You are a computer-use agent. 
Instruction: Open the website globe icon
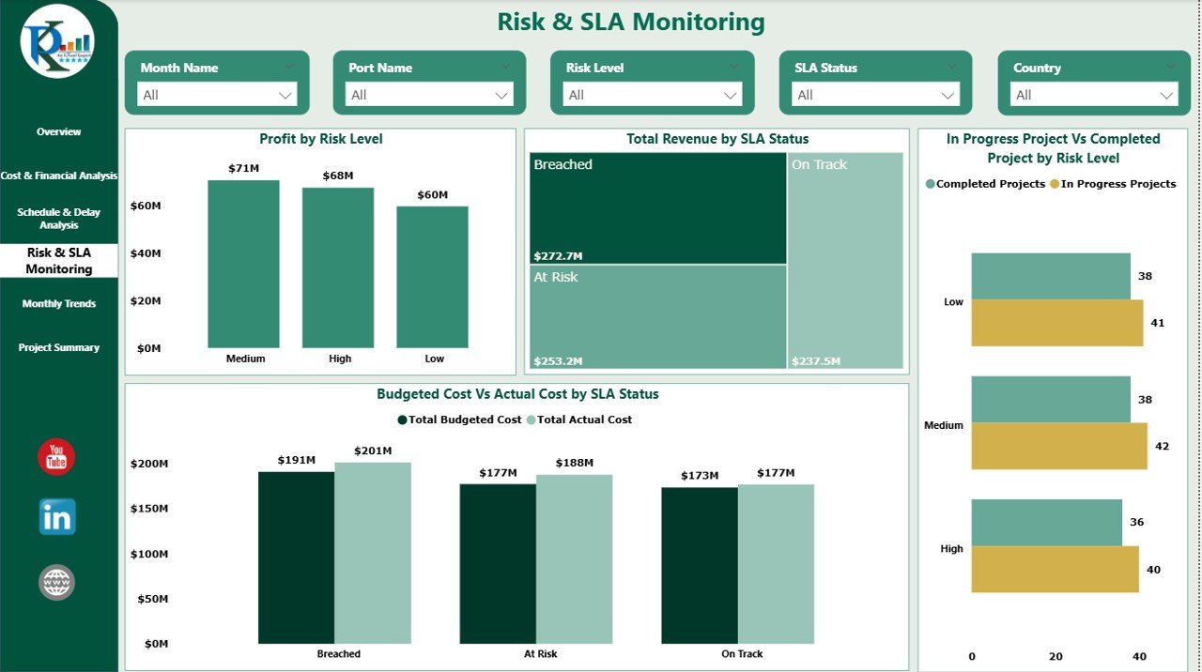click(x=56, y=581)
